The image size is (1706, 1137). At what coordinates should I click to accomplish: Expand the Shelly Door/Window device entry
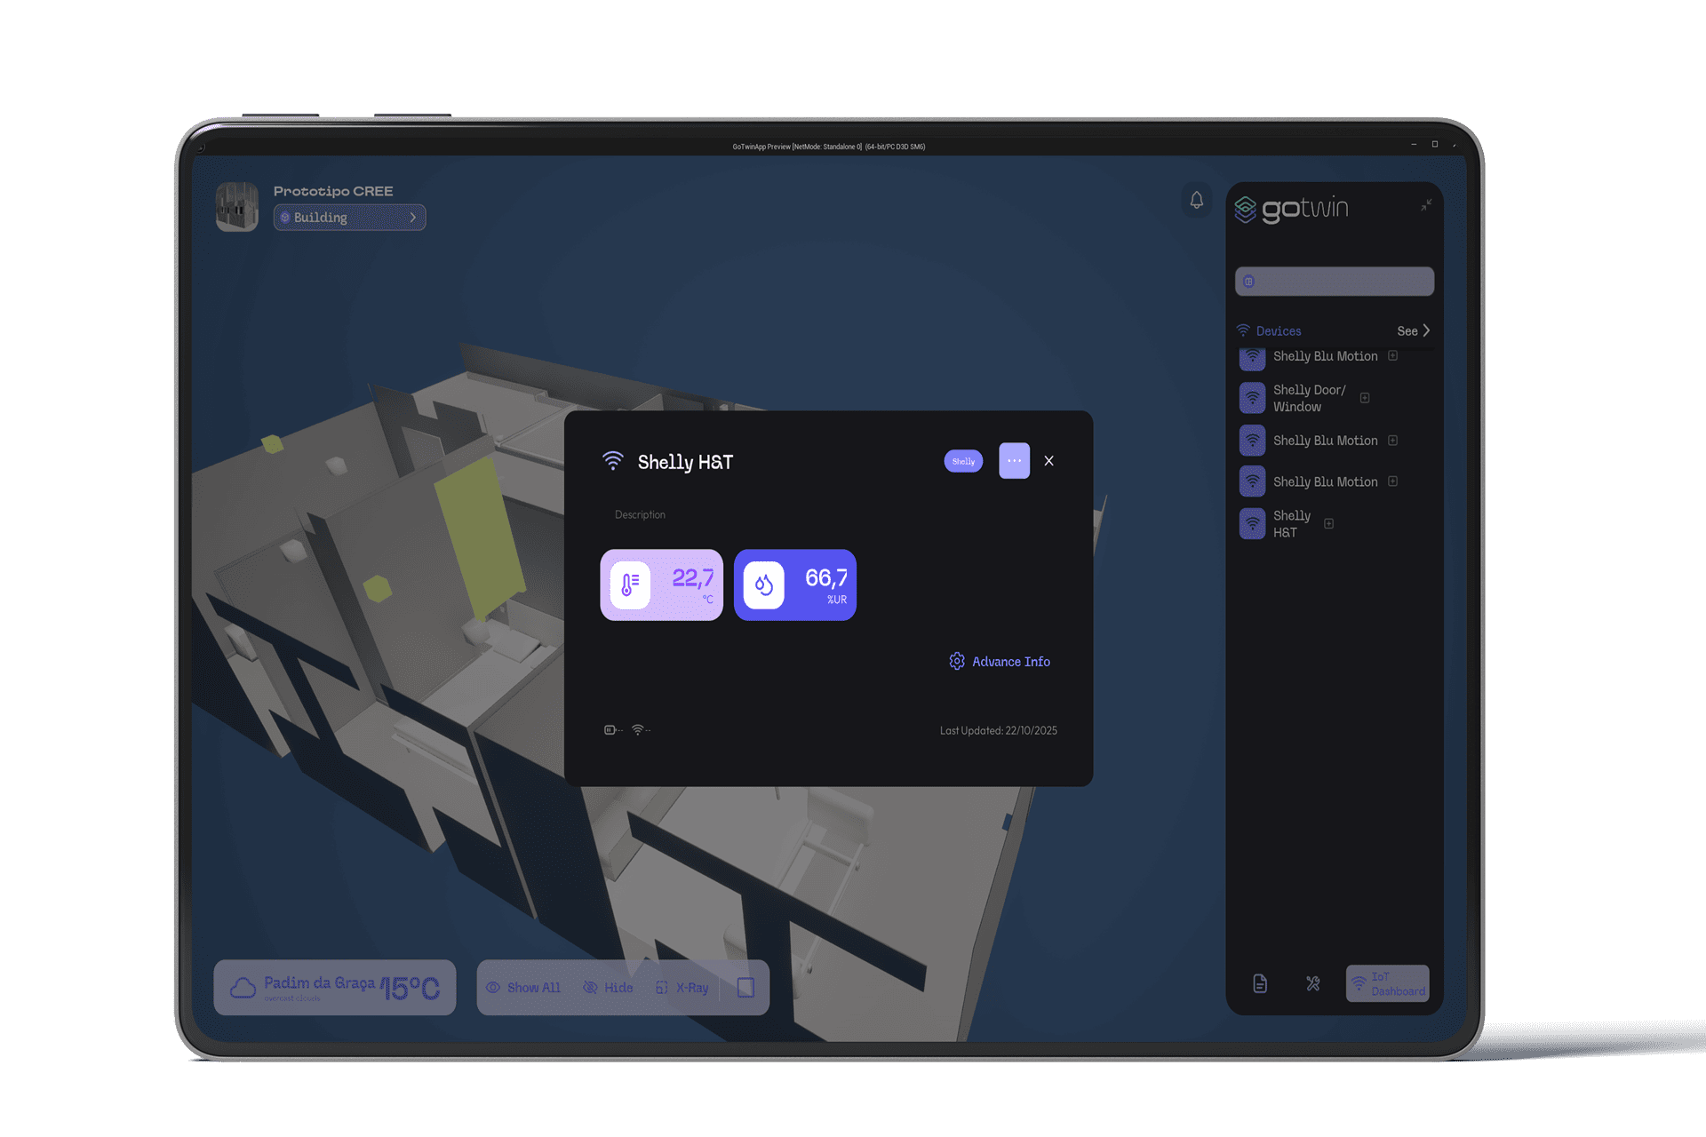click(x=1364, y=398)
